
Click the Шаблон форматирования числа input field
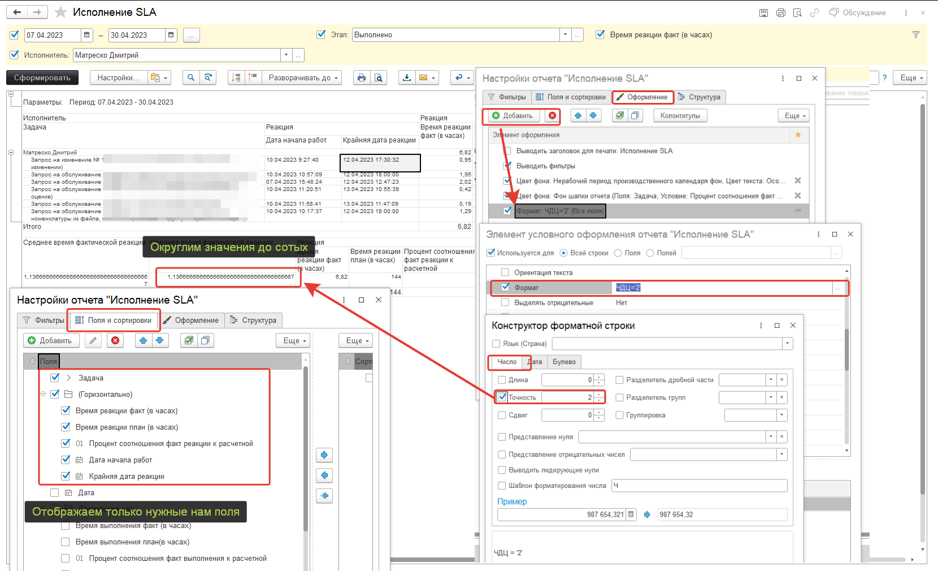pyautogui.click(x=699, y=486)
